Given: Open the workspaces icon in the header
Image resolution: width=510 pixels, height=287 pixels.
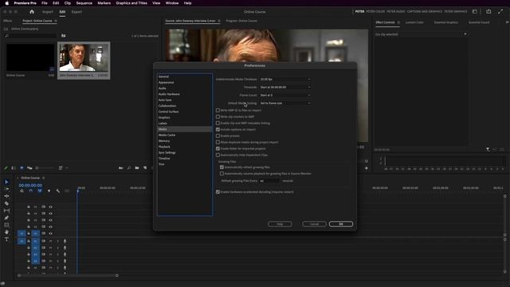Looking at the screenshot, I should (475, 11).
